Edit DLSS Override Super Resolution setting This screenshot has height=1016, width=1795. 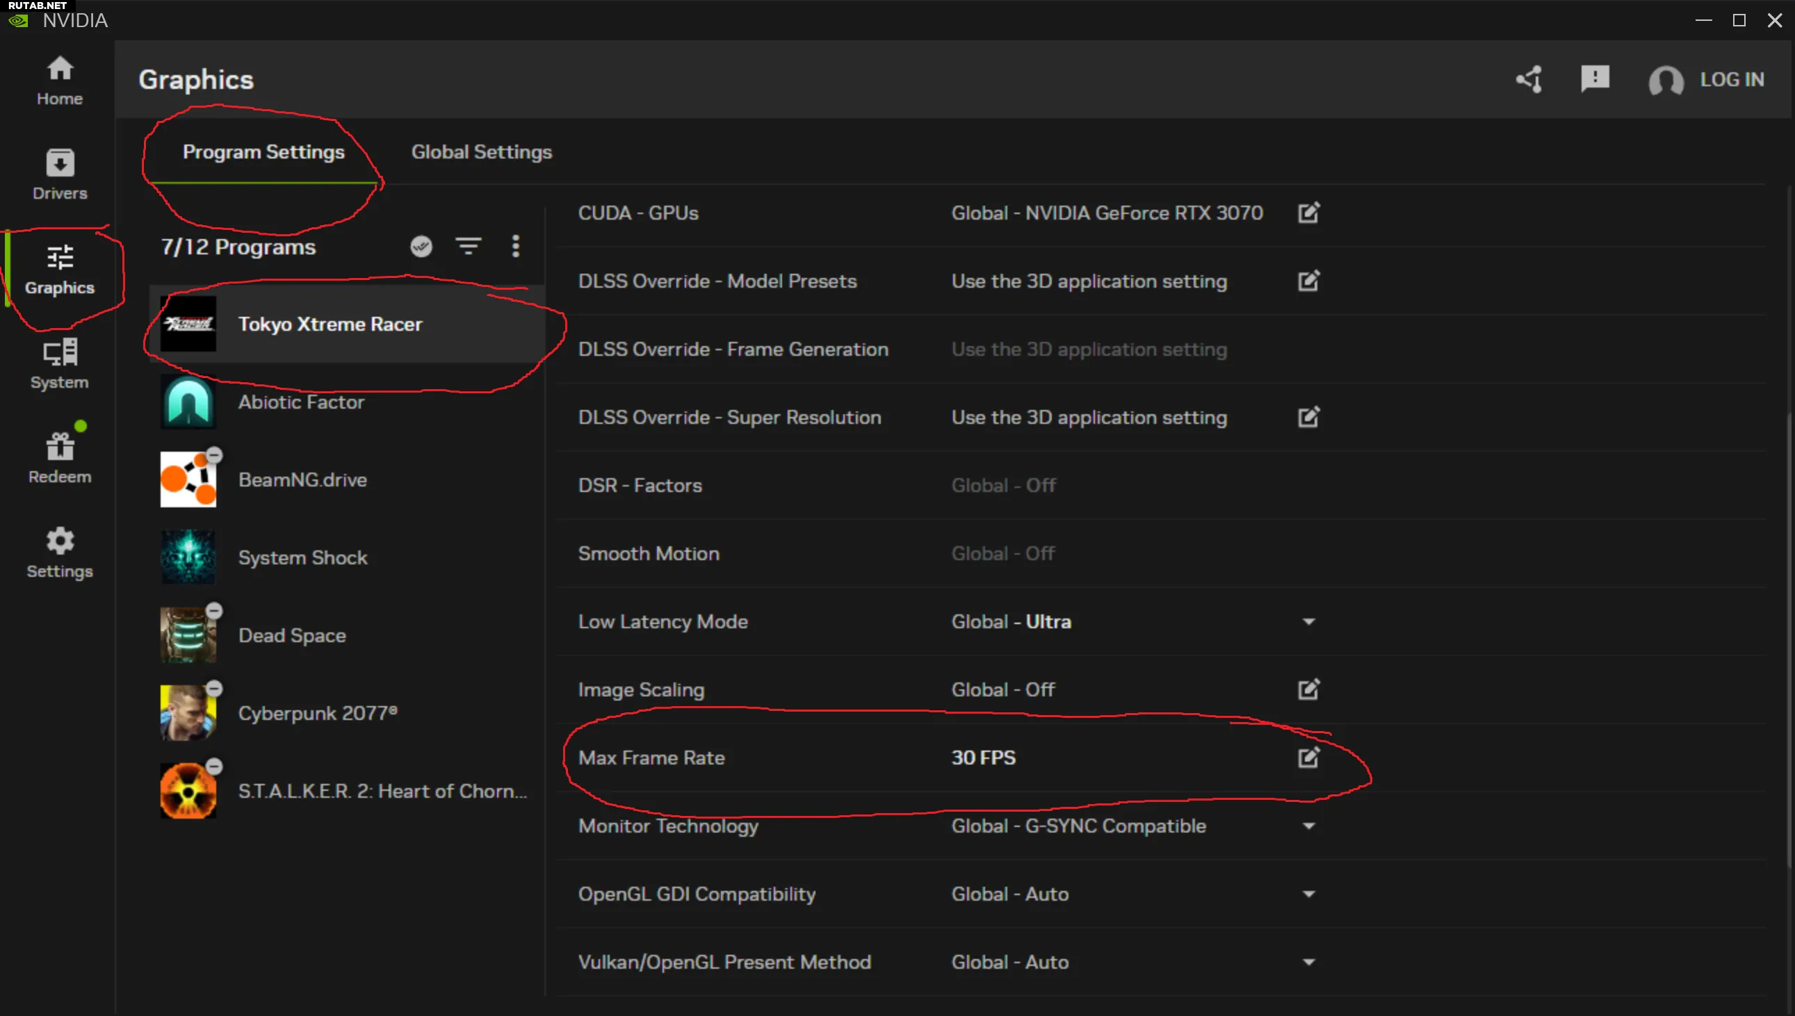pyautogui.click(x=1308, y=417)
